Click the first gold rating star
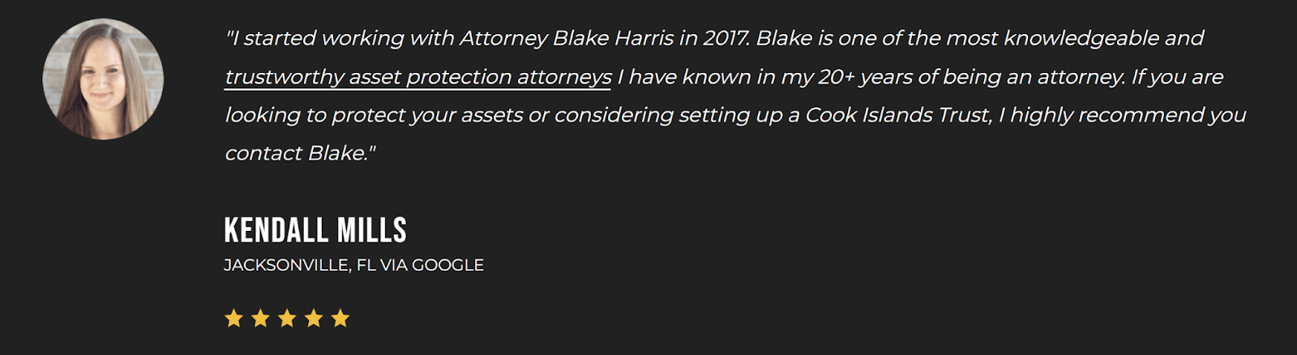This screenshot has height=355, width=1297. [233, 319]
